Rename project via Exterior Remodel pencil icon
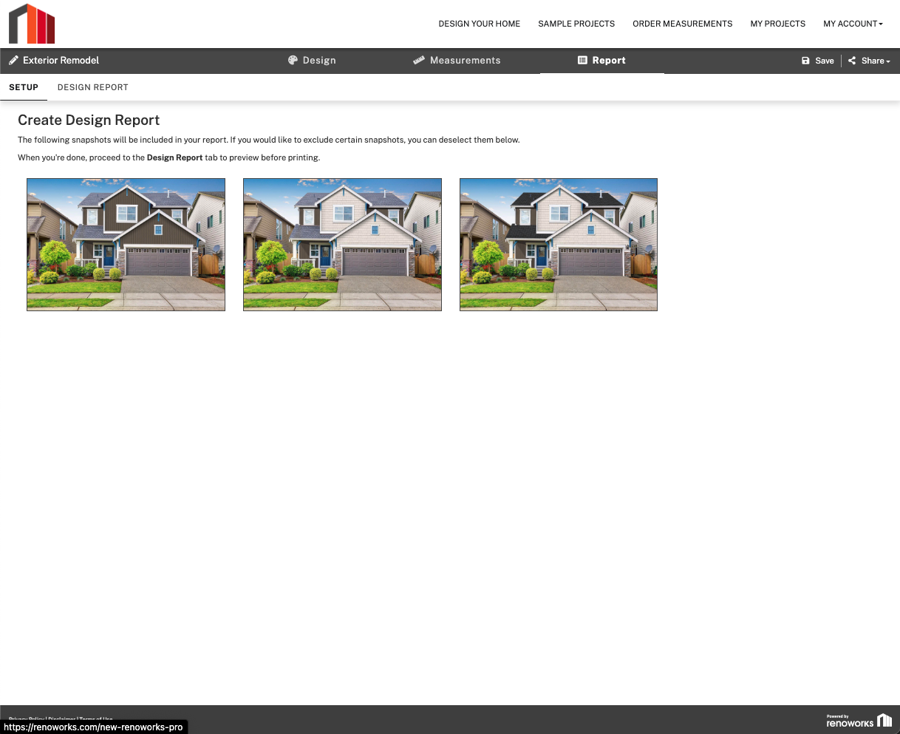The height and width of the screenshot is (734, 900). pos(13,61)
